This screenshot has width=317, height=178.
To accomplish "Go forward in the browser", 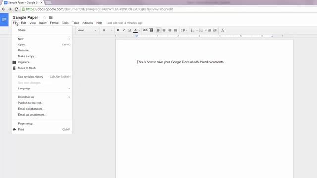I will 10,9.
